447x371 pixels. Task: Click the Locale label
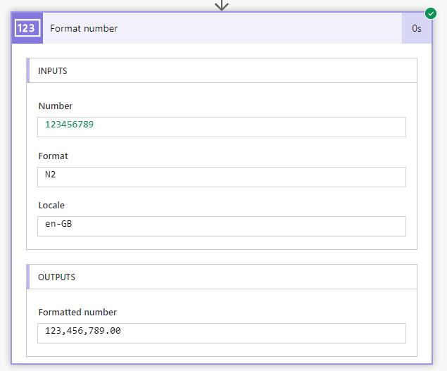pos(51,205)
